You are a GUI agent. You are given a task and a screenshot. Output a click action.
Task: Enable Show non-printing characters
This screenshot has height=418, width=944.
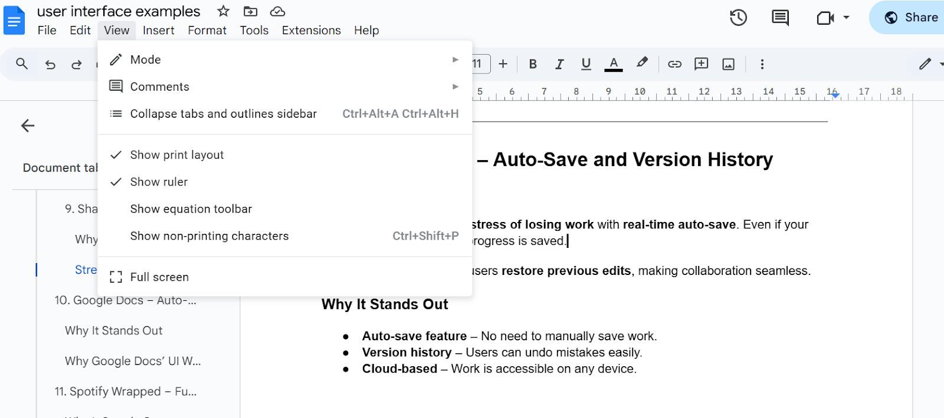pyautogui.click(x=285, y=236)
